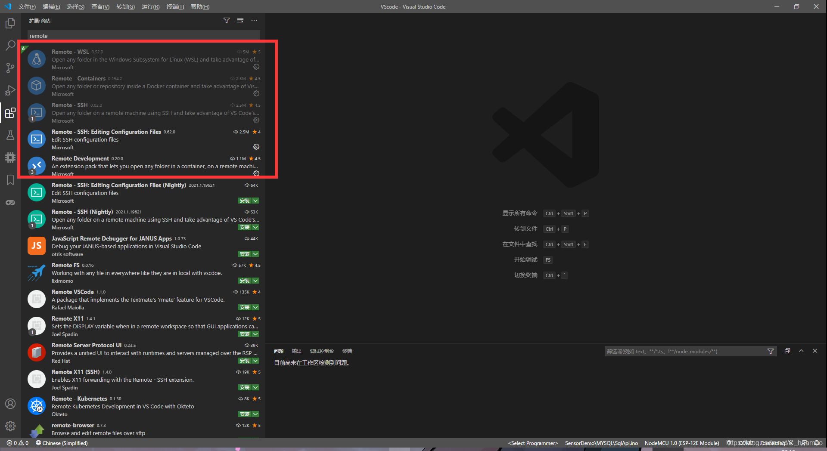Viewport: 827px width, 451px height.
Task: Expand install options for JavaScript Remote Debugger
Action: [x=256, y=254]
